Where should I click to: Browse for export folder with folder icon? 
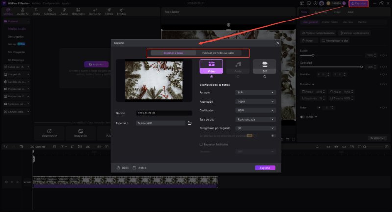click(x=190, y=123)
